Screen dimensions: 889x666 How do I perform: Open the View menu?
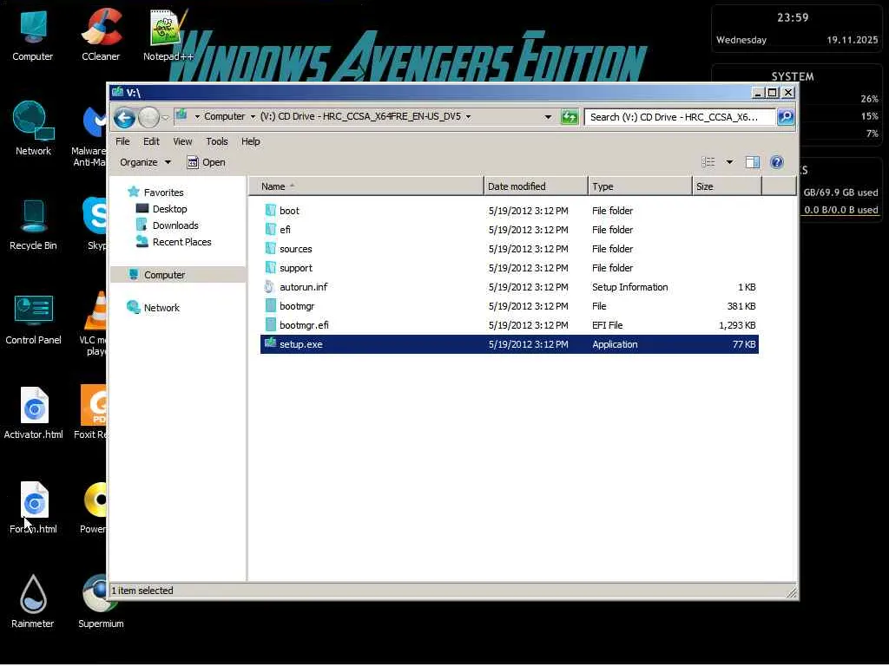pos(182,141)
